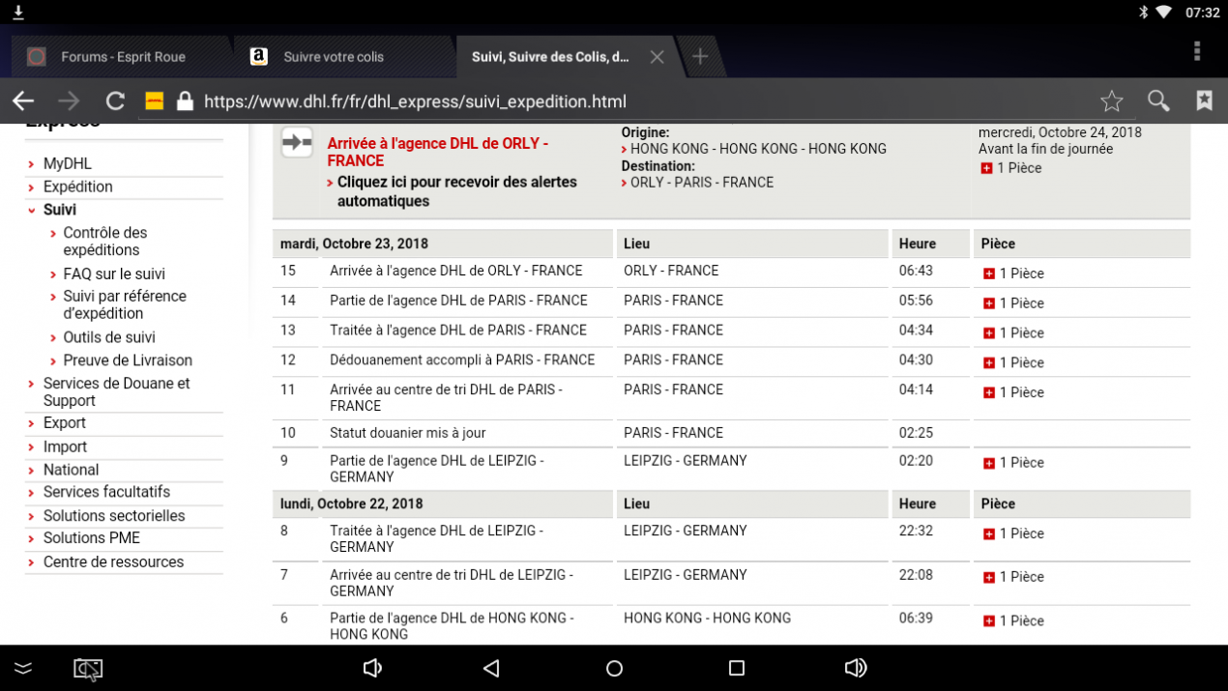Open the saved bookmarks icon
Image resolution: width=1228 pixels, height=691 pixels.
click(1204, 101)
